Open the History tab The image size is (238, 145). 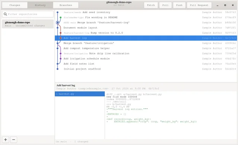coord(40,5)
